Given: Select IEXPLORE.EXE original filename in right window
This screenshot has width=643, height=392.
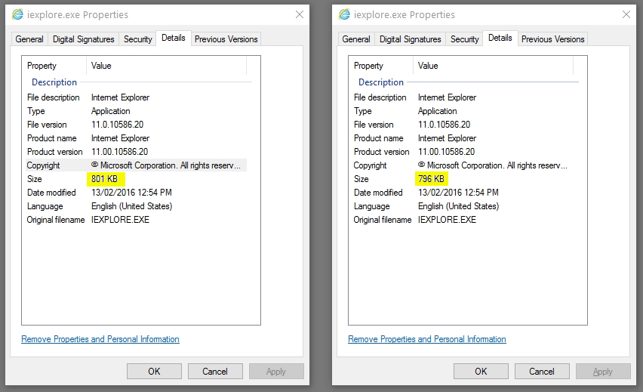Looking at the screenshot, I should coord(447,220).
